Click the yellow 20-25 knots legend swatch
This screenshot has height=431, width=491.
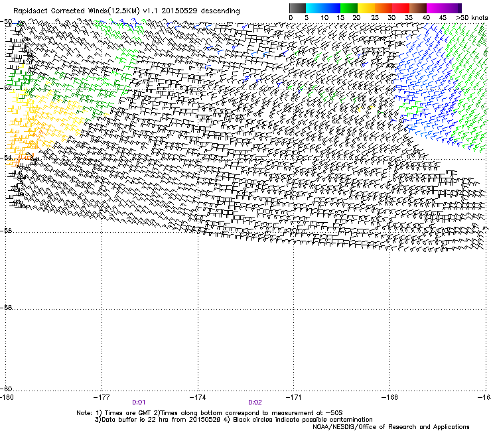click(x=366, y=8)
